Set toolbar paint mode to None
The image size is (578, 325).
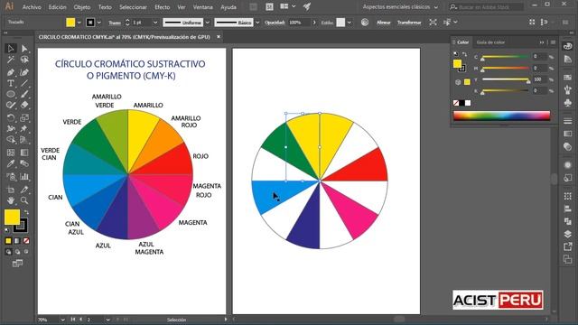tap(26, 241)
